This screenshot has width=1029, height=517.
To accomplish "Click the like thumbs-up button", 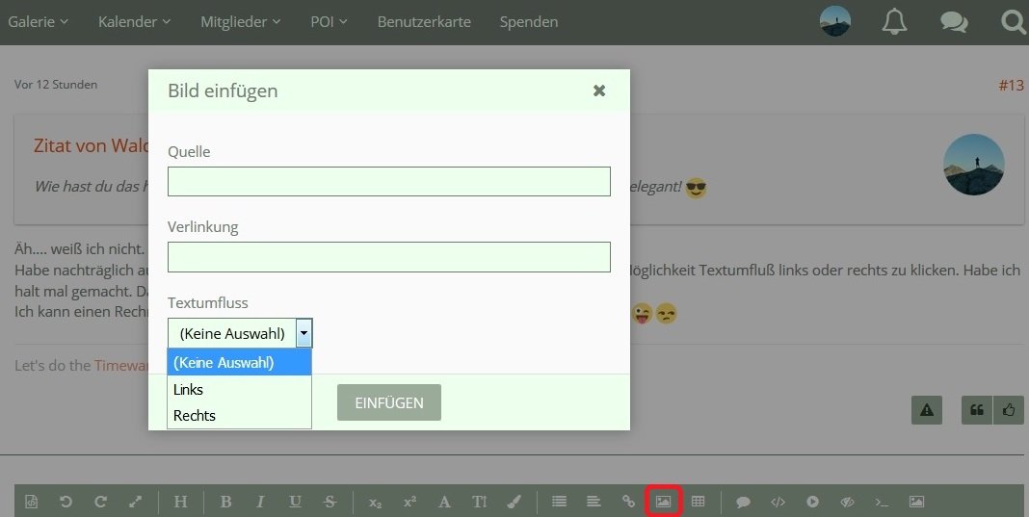I will tap(1009, 410).
